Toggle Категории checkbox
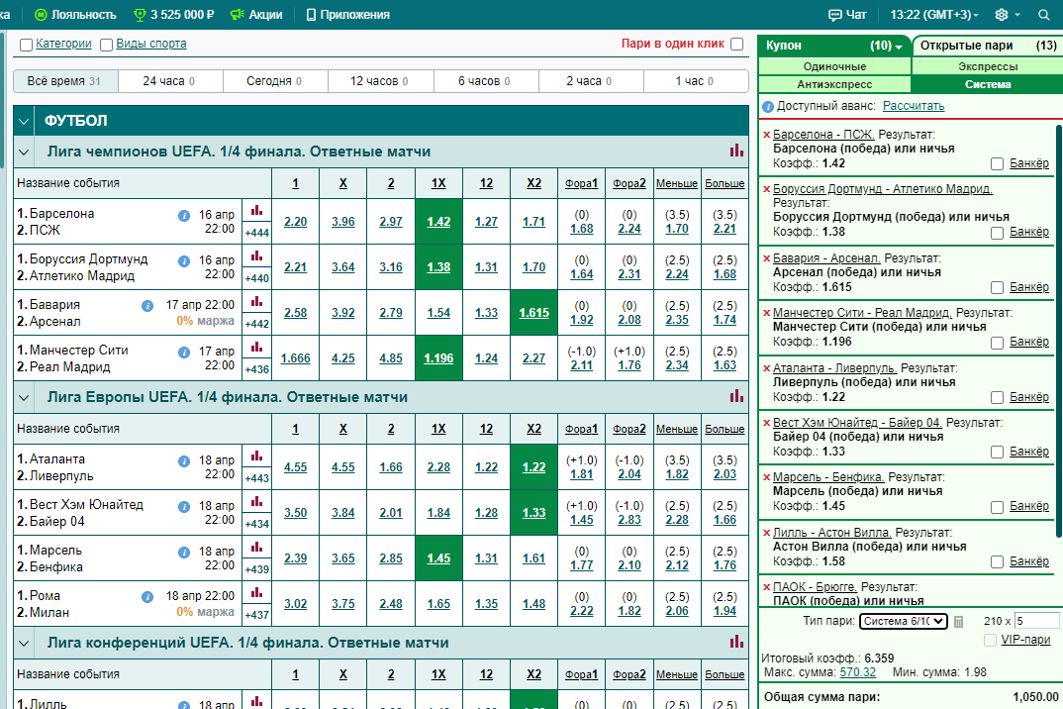Viewport: 1063px width, 709px height. point(27,45)
